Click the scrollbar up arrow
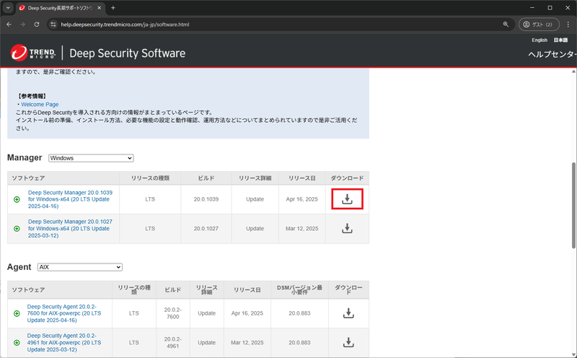This screenshot has height=358, width=577. point(573,71)
